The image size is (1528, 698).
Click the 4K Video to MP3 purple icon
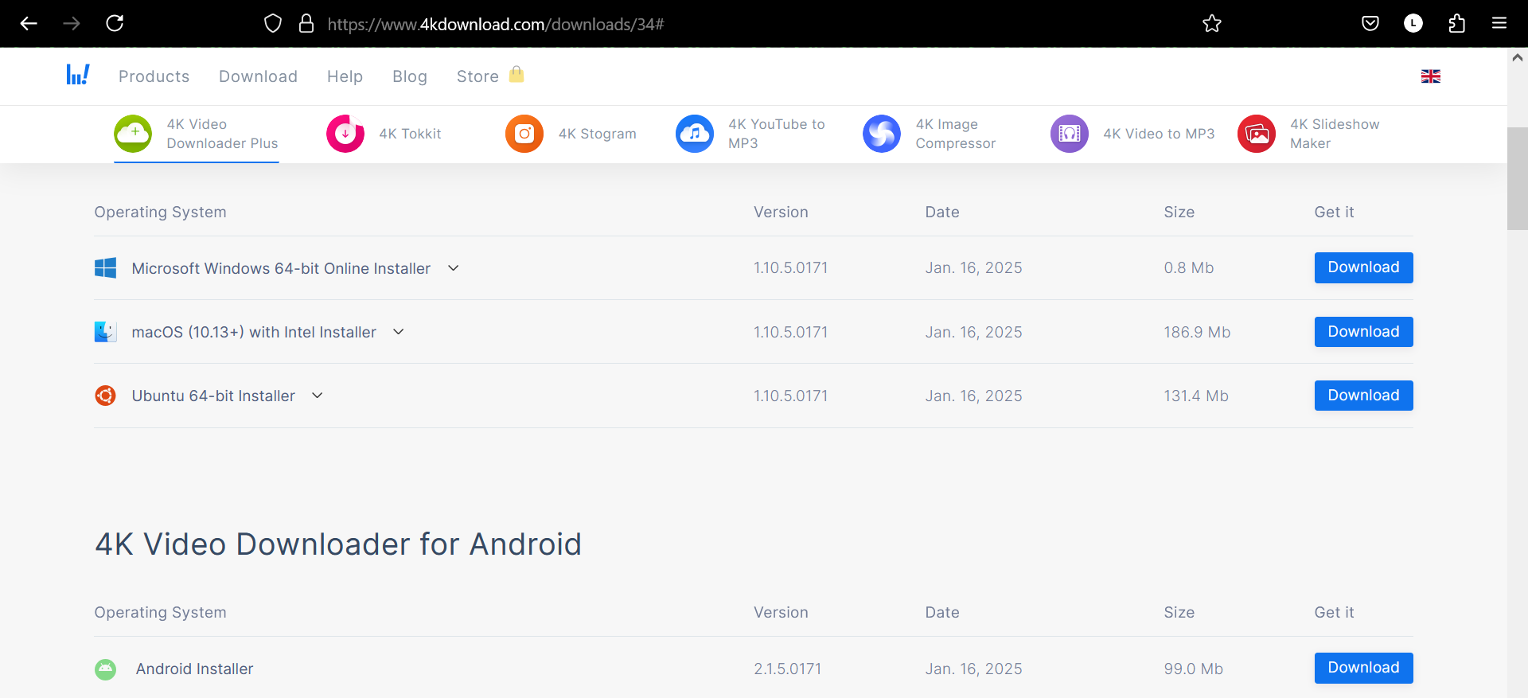coord(1070,134)
